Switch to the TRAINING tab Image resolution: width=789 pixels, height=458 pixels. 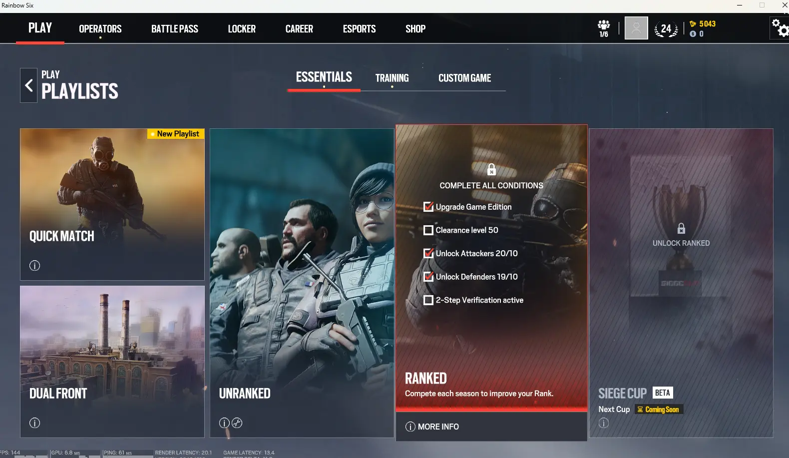click(392, 78)
